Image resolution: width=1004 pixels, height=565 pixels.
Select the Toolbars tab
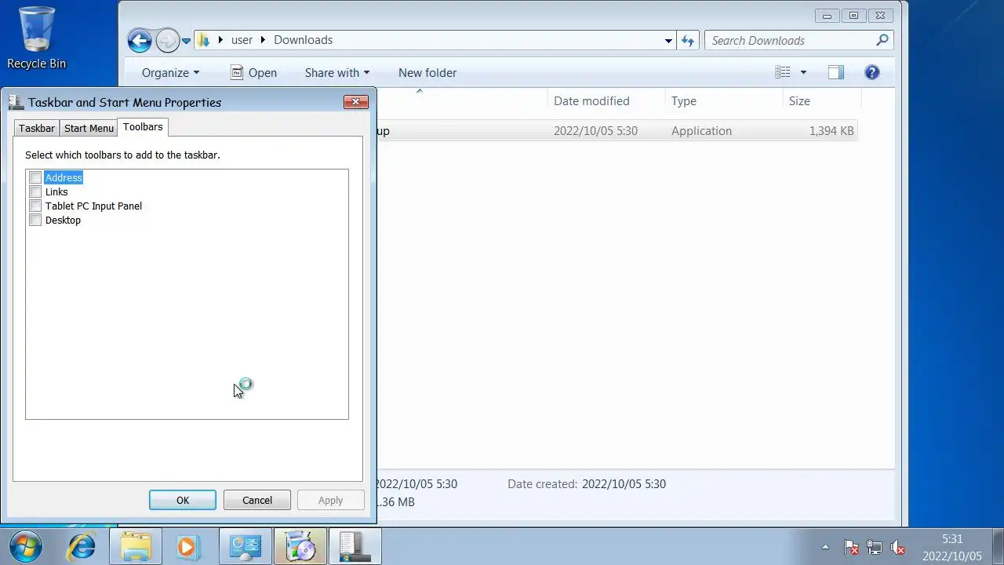(x=143, y=127)
